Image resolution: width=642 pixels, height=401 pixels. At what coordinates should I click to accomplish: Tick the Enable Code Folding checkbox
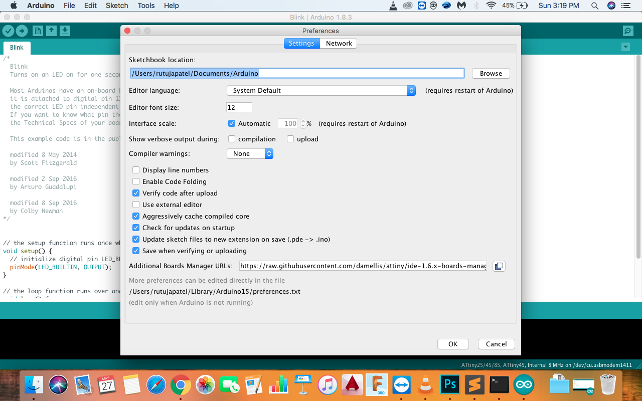pyautogui.click(x=136, y=181)
